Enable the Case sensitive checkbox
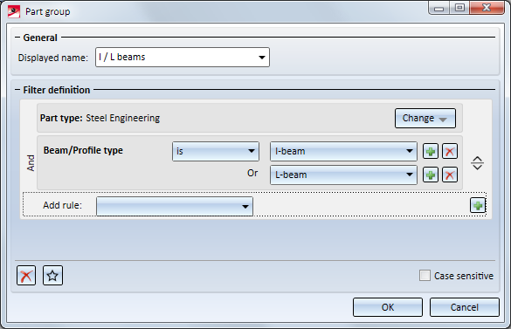This screenshot has height=329, width=511. [425, 276]
